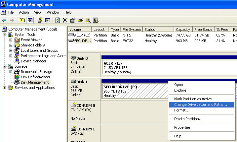
Task: Click the Local Users and Groups icon
Action: [17, 50]
